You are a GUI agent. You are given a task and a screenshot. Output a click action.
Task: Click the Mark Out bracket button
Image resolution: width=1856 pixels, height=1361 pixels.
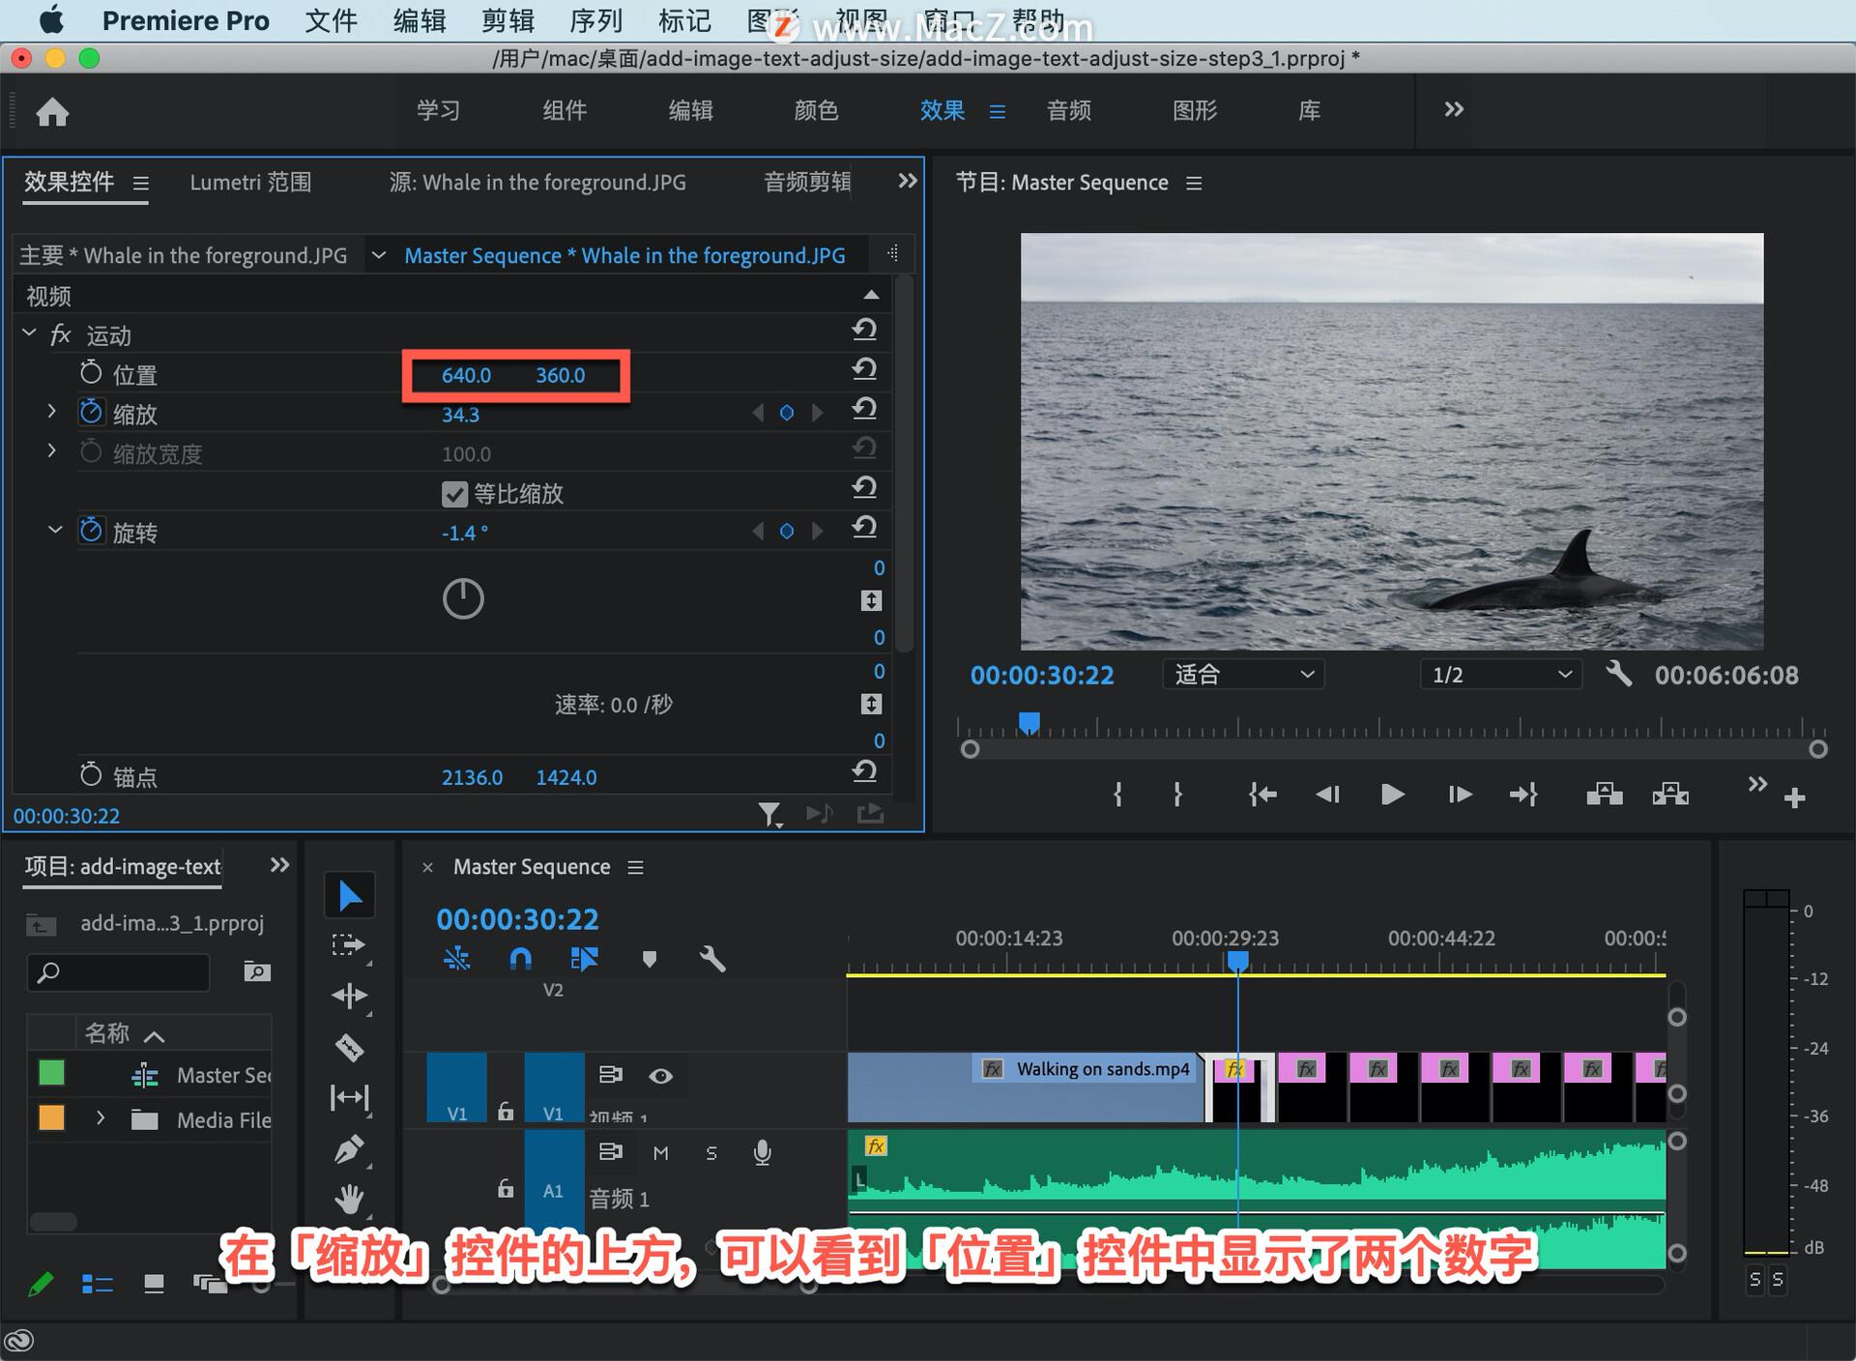coord(1177,795)
